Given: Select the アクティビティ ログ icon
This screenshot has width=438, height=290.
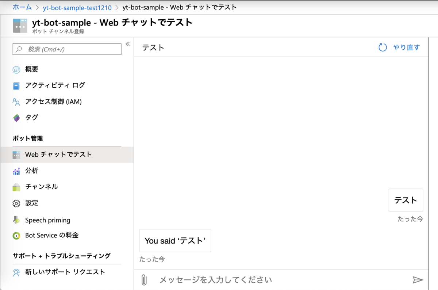Looking at the screenshot, I should [16, 85].
